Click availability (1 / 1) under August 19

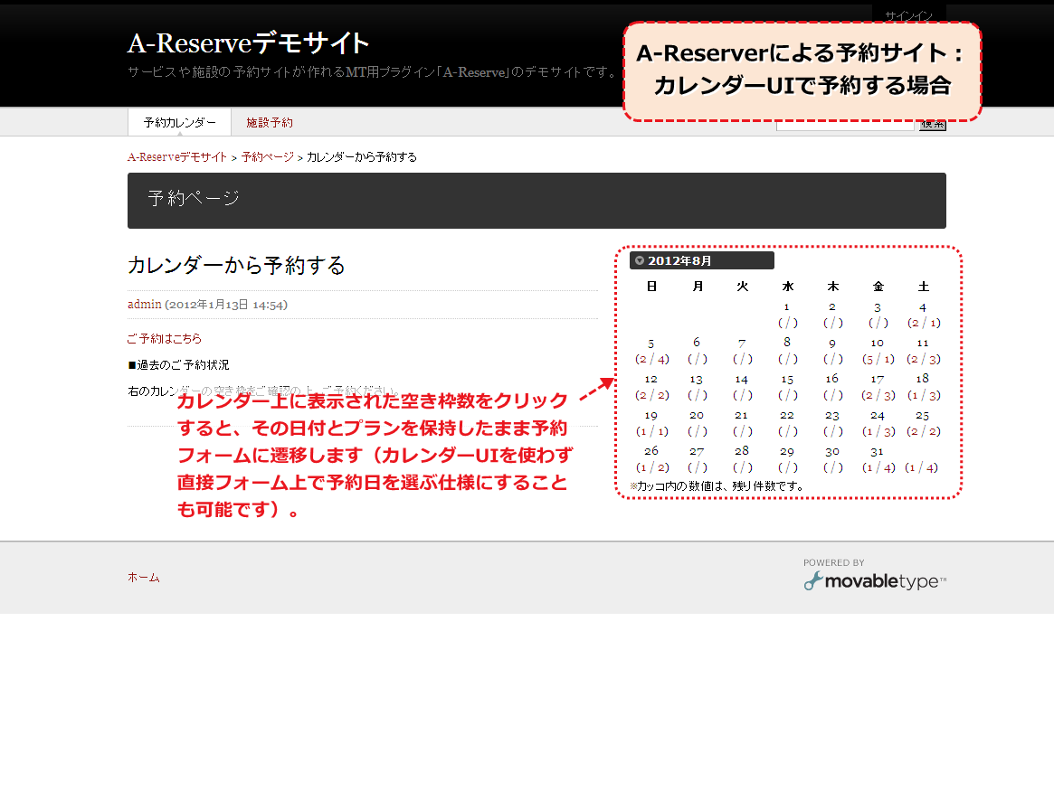651,431
